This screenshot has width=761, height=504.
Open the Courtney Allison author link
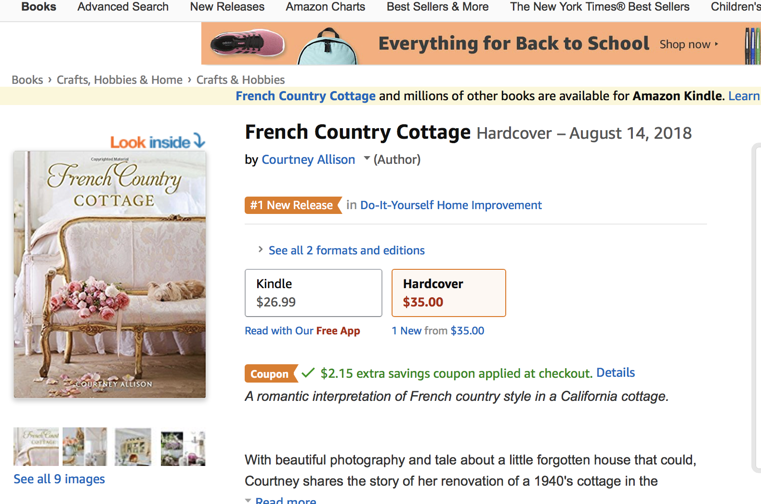tap(308, 159)
